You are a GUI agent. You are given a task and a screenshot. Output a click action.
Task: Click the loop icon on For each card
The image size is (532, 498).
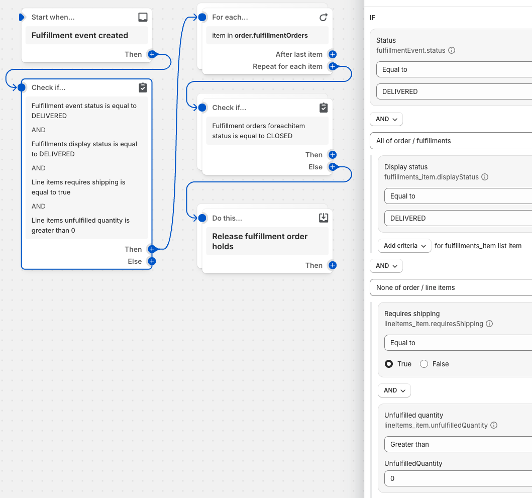[324, 17]
